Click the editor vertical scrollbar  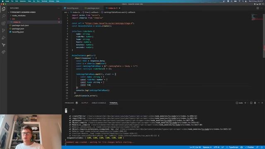[264, 36]
